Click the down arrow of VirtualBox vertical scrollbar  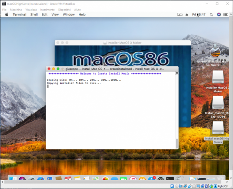point(231,178)
